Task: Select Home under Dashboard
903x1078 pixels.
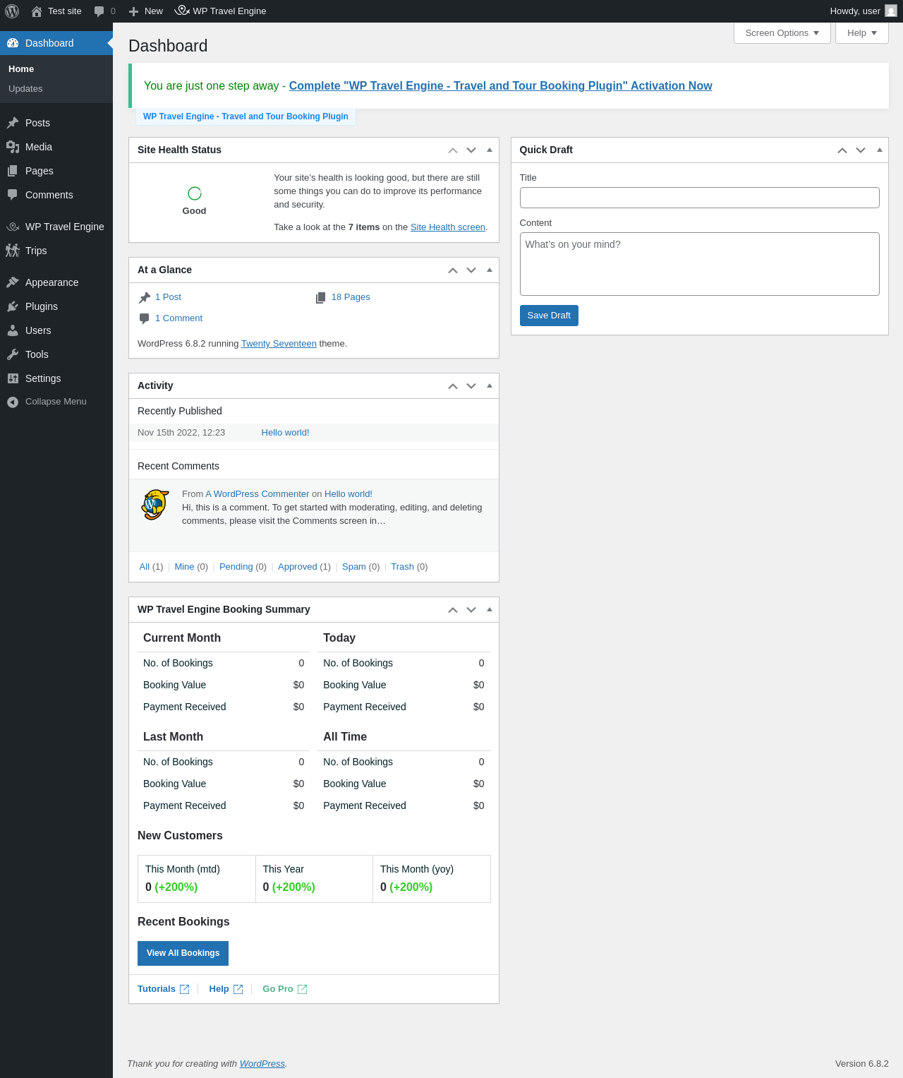Action: click(21, 69)
